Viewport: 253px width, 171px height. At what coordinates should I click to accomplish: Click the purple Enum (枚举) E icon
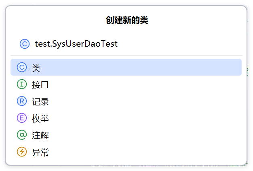pyautogui.click(x=22, y=118)
